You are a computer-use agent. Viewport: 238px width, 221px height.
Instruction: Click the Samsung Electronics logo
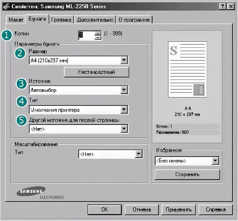(40, 193)
